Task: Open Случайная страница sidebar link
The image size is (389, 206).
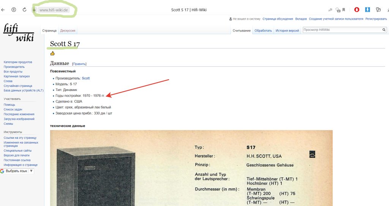Action: coord(18,86)
